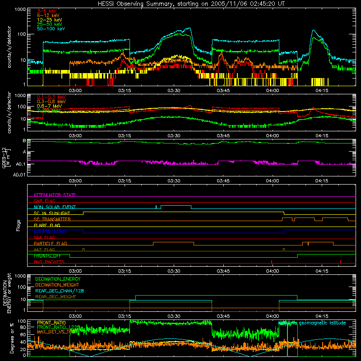Viewport: 361px width, 361px height.
Task: Click counts/s/detector label of the keV plot
Action: pyautogui.click(x=9, y=47)
